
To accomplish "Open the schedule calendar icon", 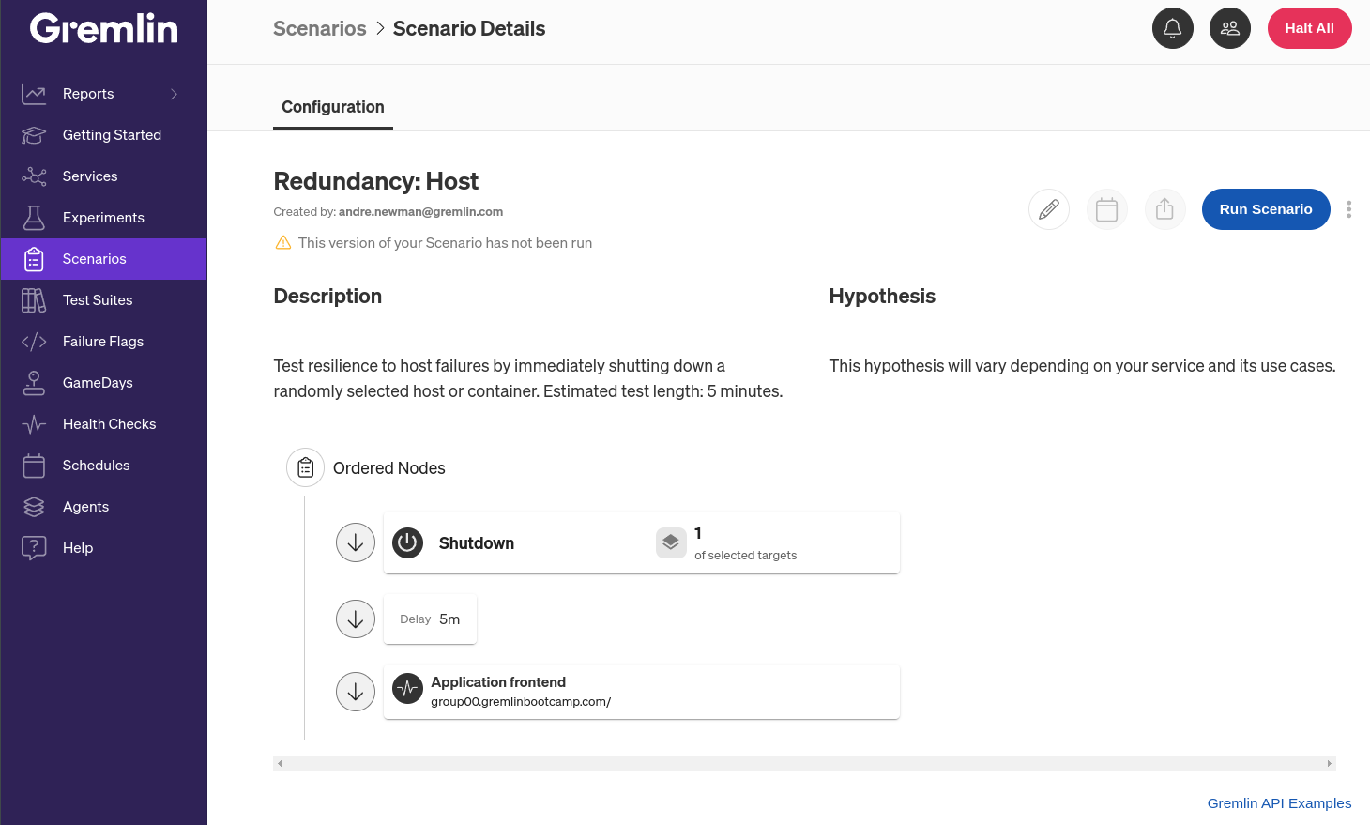I will point(1107,209).
